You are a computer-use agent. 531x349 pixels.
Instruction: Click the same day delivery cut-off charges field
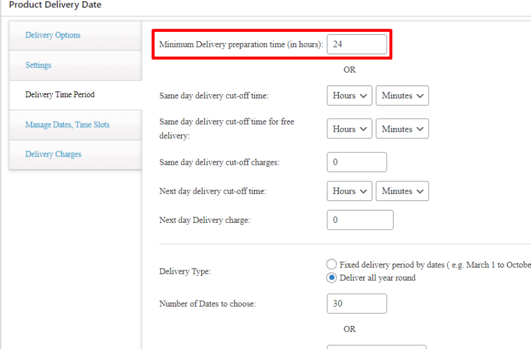tap(357, 162)
